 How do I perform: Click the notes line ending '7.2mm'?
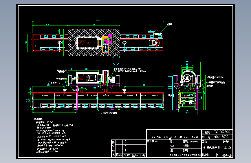(x=47, y=151)
